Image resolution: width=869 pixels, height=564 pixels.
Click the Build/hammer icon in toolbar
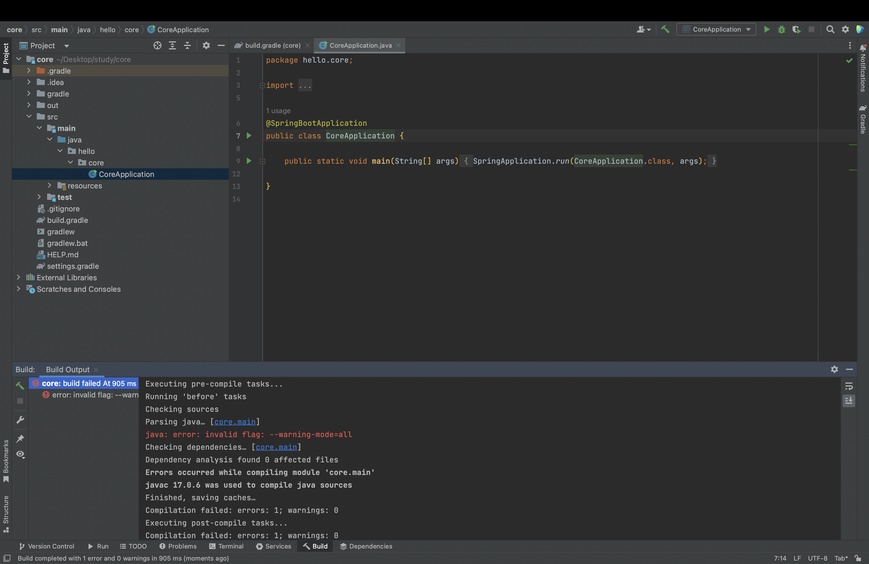pos(664,30)
